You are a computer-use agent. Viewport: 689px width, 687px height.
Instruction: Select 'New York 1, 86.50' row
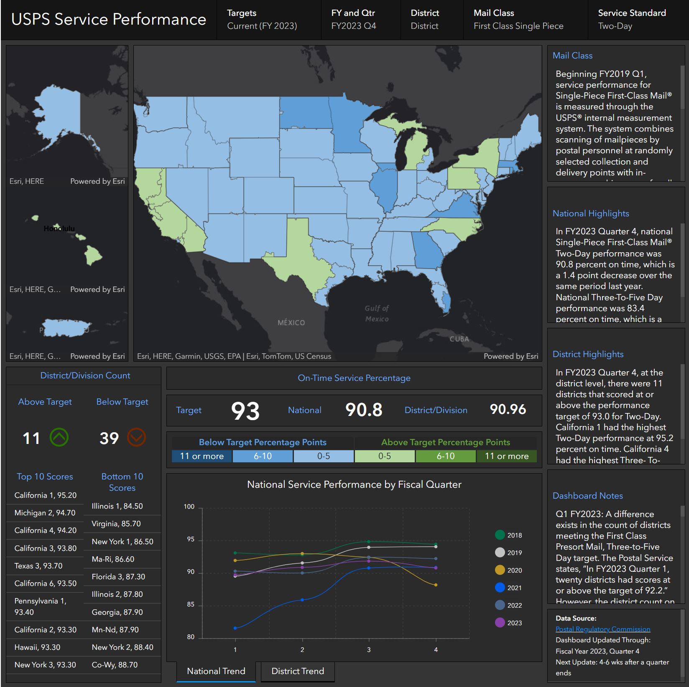coord(122,542)
